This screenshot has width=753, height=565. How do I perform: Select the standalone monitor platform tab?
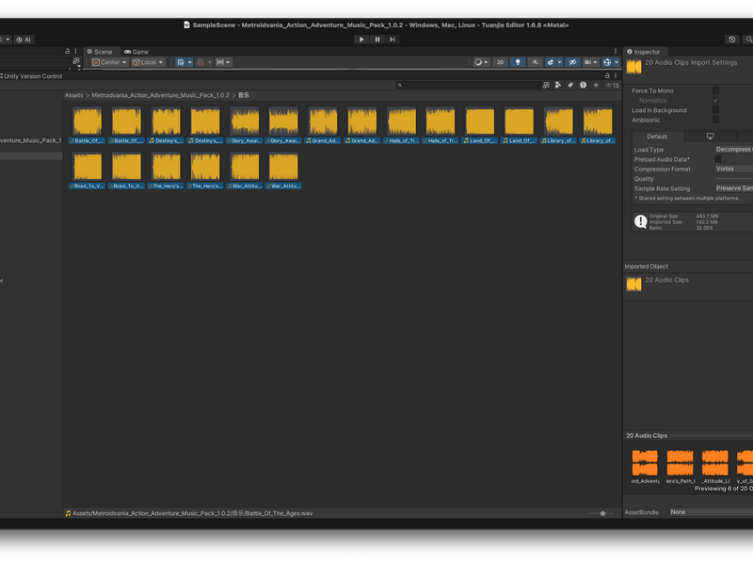(710, 137)
